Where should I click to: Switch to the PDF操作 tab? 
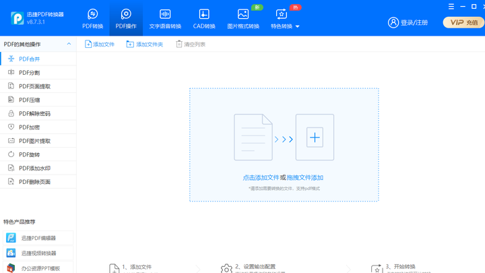[x=126, y=19]
